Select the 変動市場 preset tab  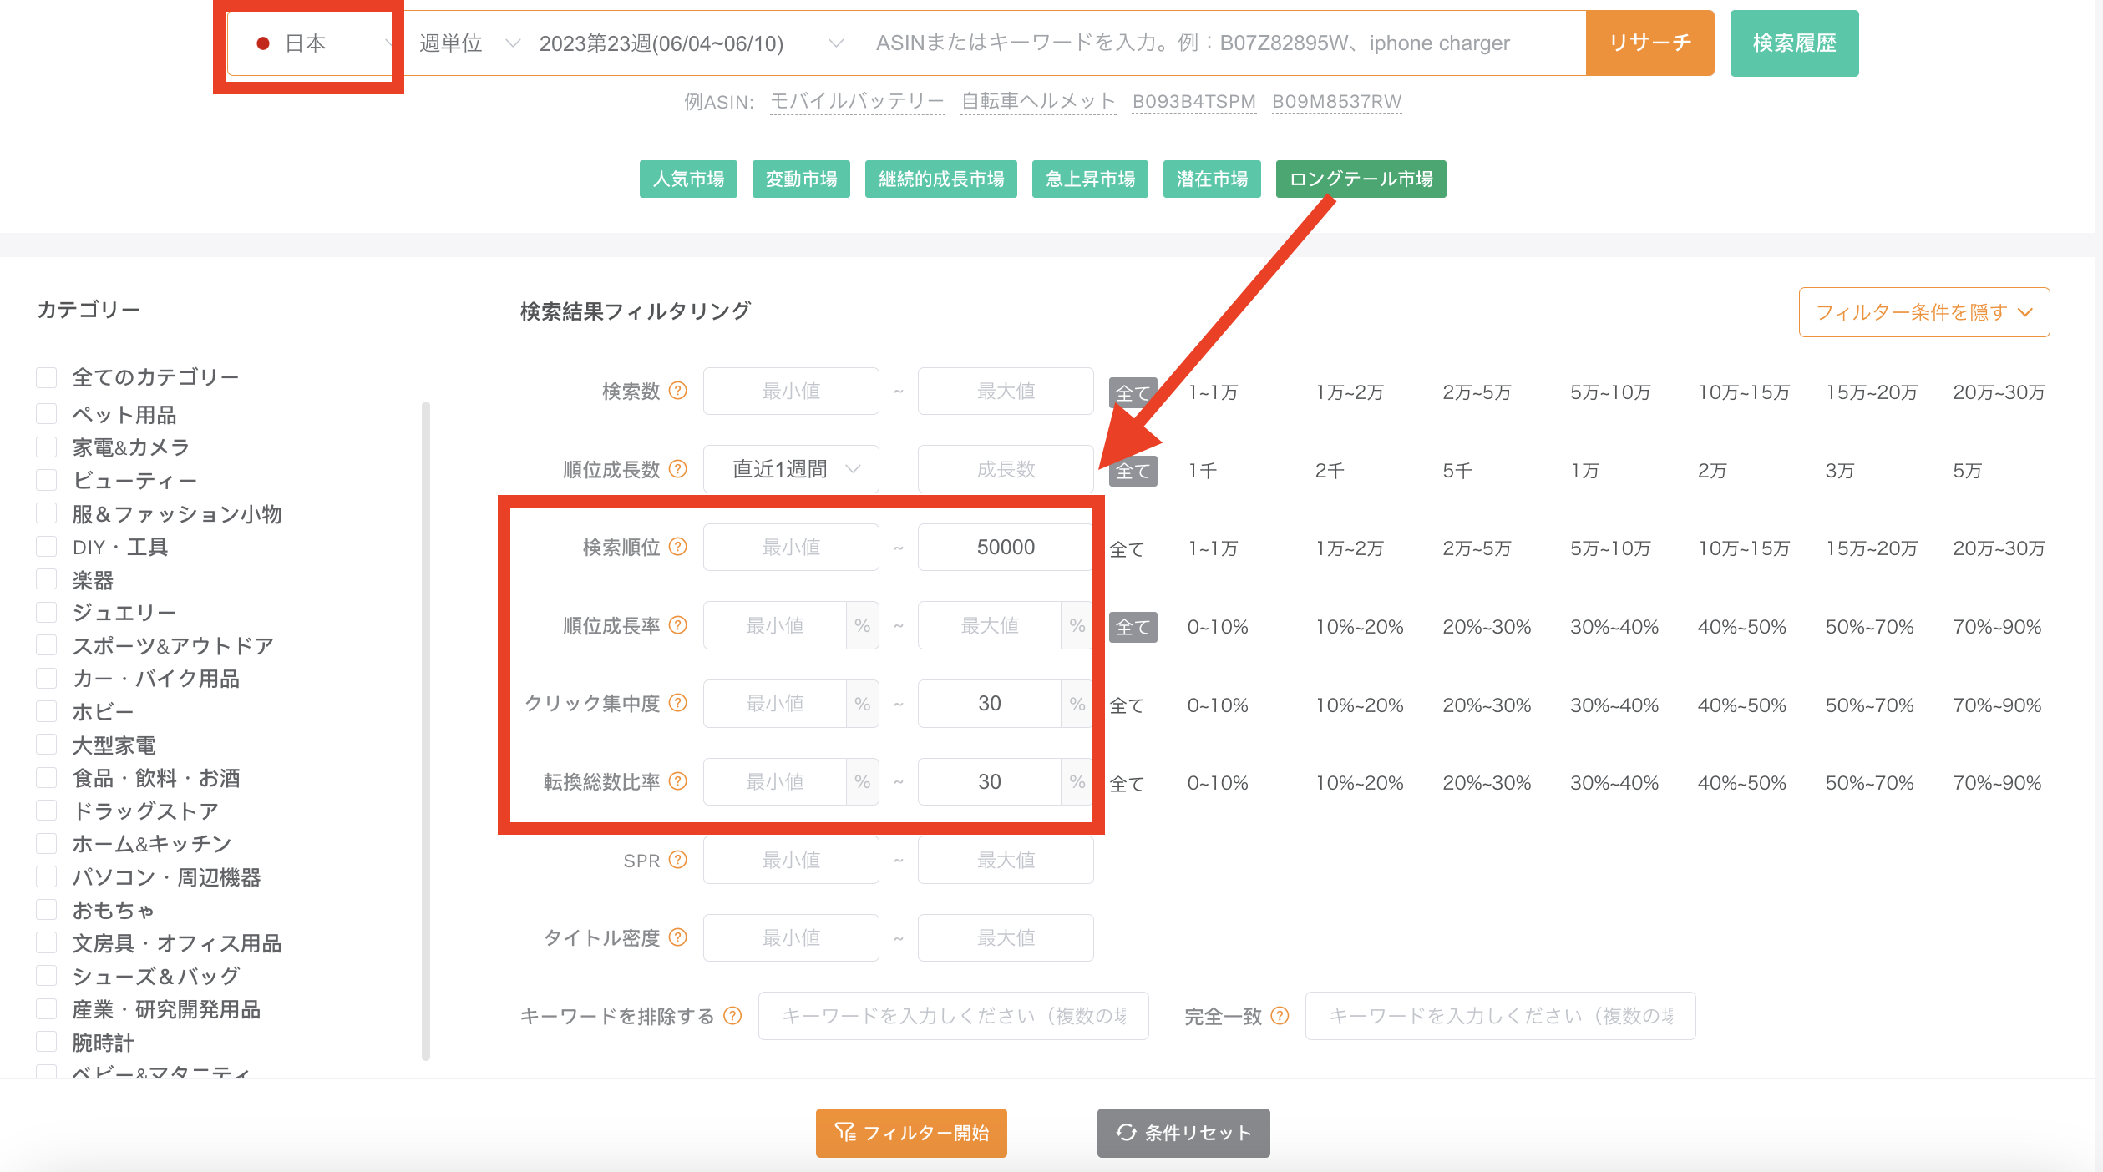(801, 179)
